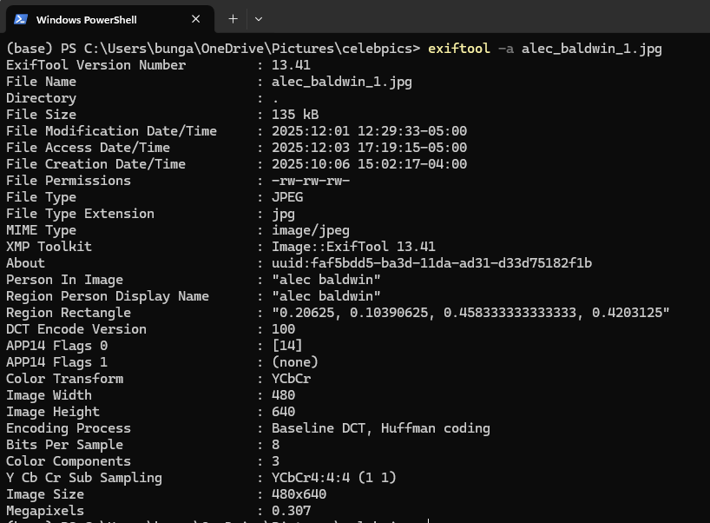Open the new tab button
The image size is (710, 523).
(x=233, y=18)
